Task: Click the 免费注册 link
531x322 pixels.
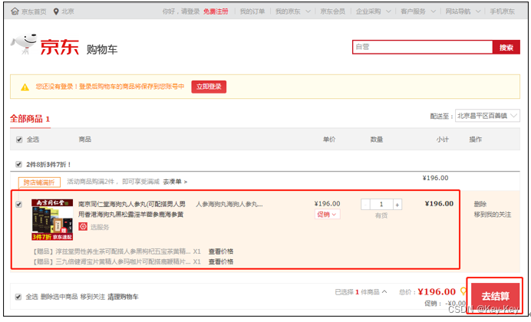Action: click(x=216, y=11)
